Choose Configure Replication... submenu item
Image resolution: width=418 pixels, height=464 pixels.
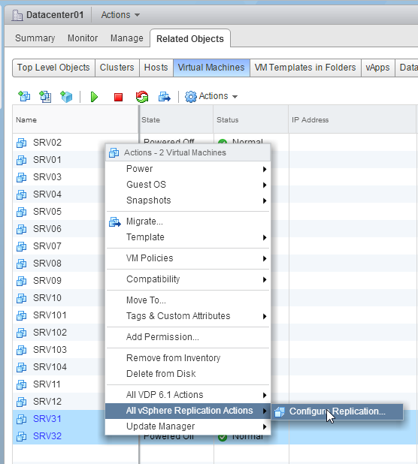pos(337,411)
